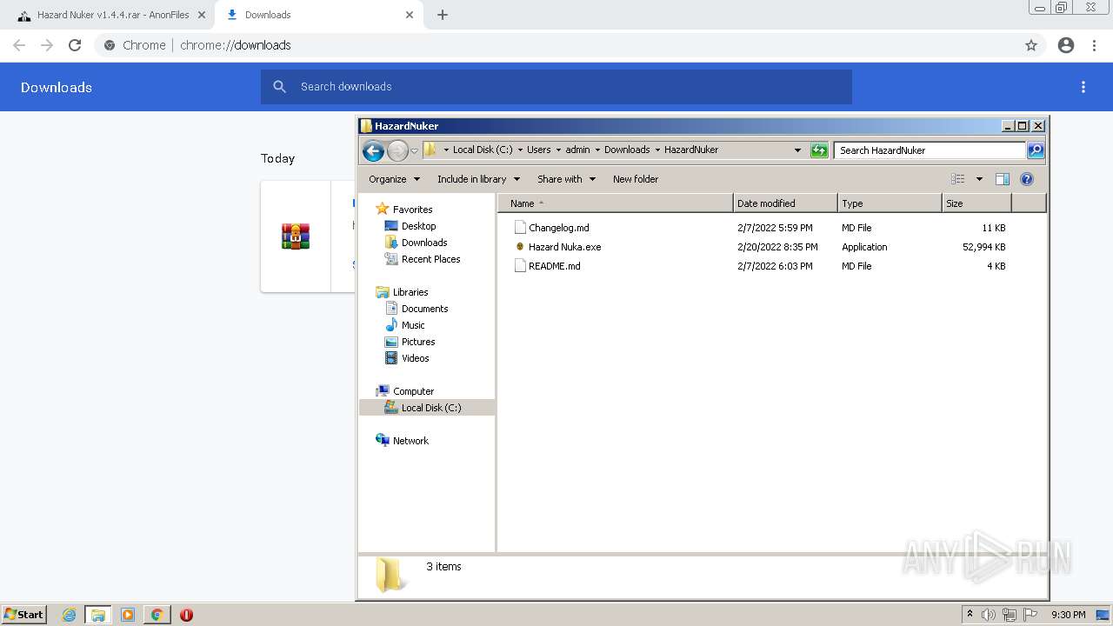Viewport: 1113px width, 626px height.
Task: Open the Windows Start menu
Action: 24,615
